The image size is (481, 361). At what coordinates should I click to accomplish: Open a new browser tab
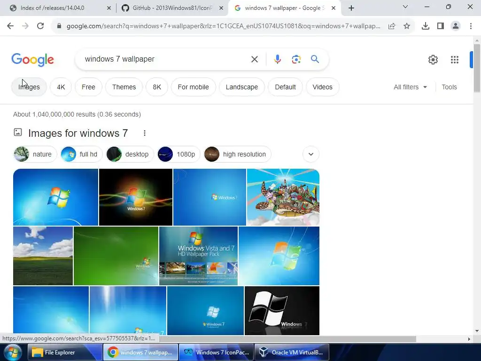coord(351,8)
